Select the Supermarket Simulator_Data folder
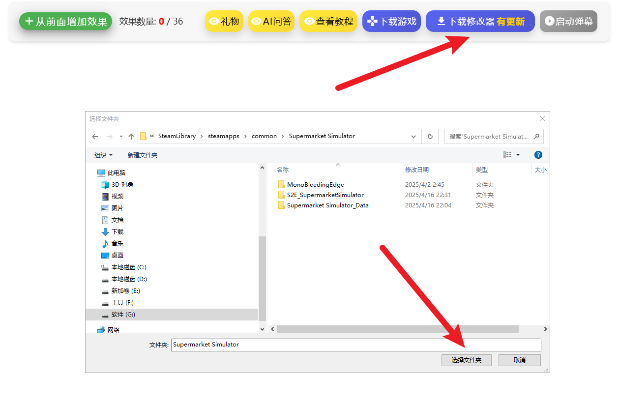619x403 pixels. [327, 205]
